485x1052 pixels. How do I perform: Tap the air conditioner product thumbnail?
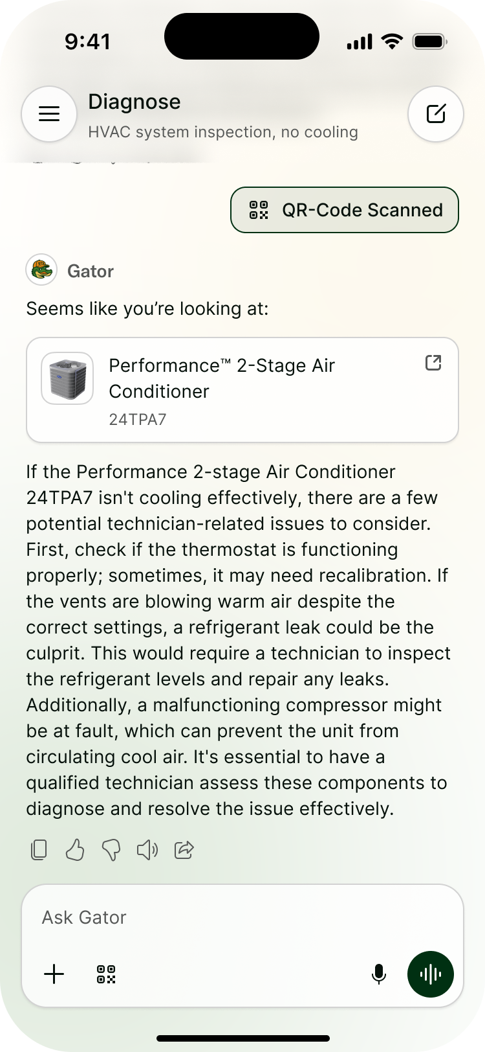67,378
